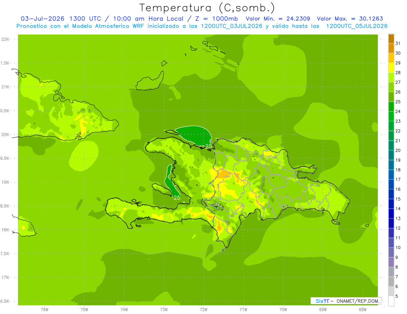Viewport: 407px width, 314px height.
Task: Select the init time "1200UTC_03JUL2026"
Action: pos(232,26)
